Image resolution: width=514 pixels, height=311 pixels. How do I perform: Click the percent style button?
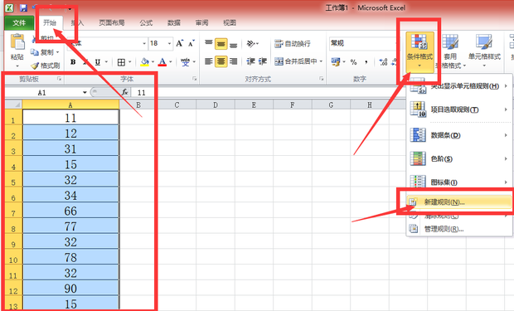coord(353,61)
